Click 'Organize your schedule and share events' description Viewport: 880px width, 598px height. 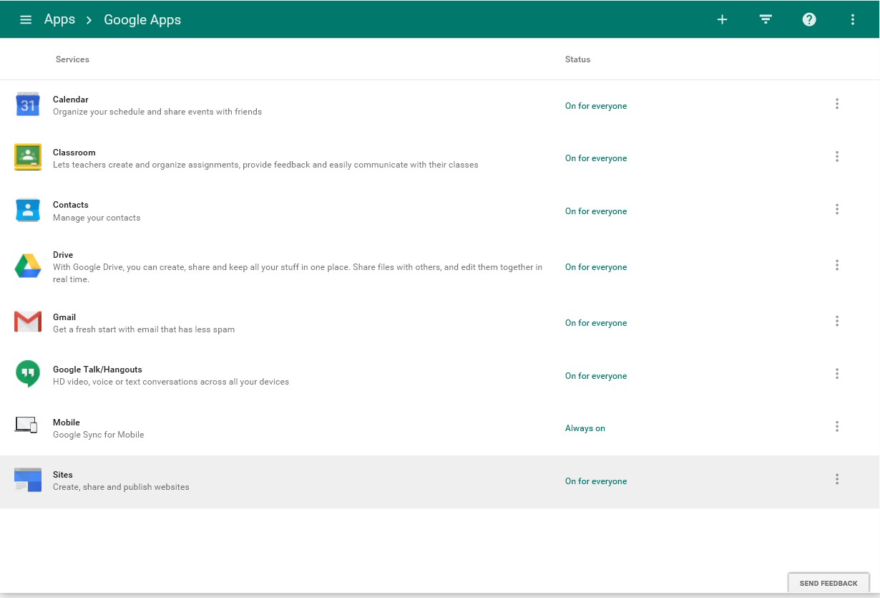click(157, 112)
